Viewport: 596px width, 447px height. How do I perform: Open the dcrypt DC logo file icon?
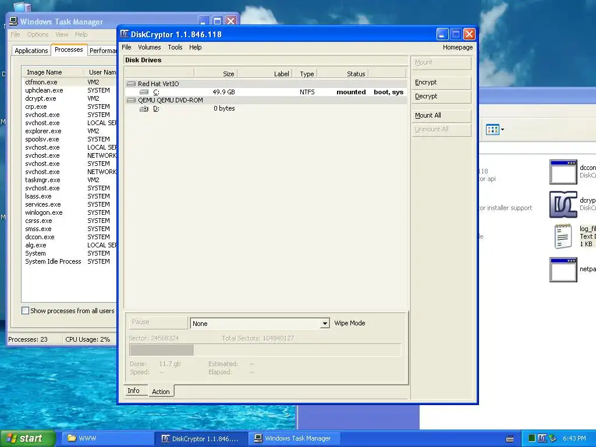[x=563, y=204]
